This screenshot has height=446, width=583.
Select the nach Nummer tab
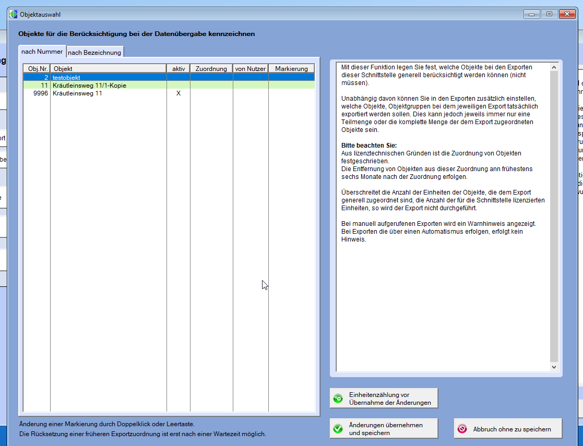click(x=42, y=52)
